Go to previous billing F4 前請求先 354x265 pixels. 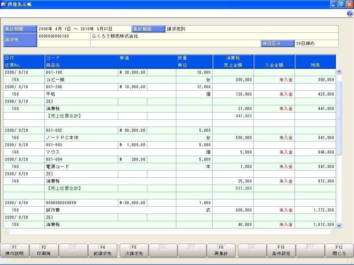tap(102, 251)
